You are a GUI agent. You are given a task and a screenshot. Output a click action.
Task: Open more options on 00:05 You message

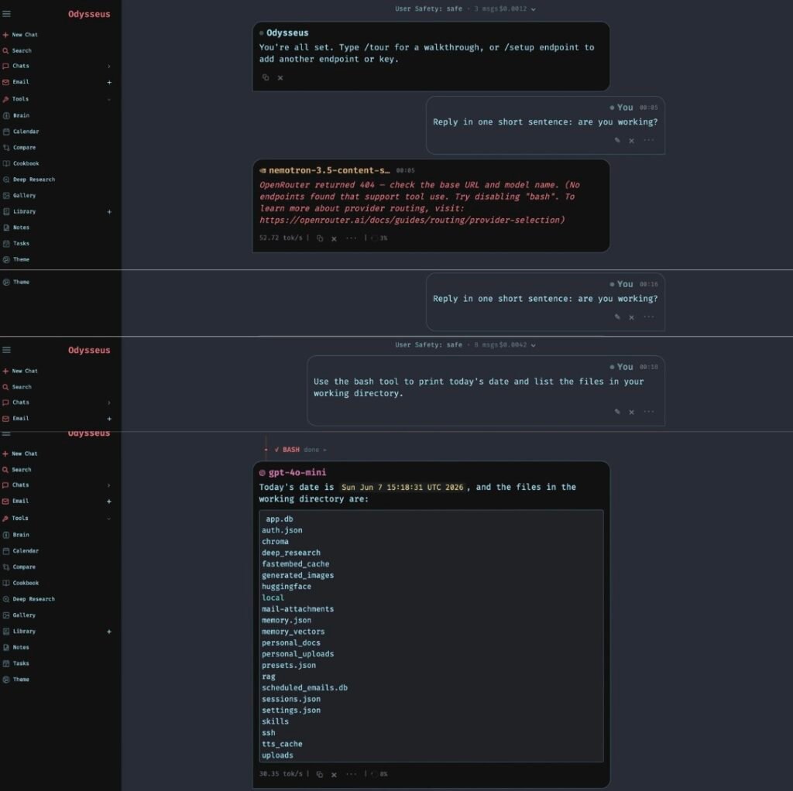tap(649, 140)
